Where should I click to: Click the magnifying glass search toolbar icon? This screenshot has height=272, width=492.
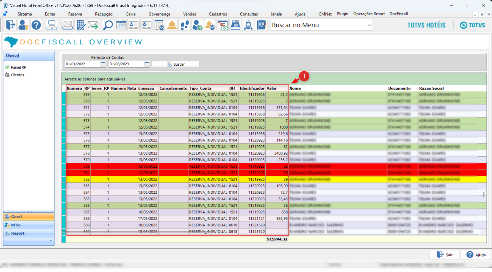coord(108,25)
